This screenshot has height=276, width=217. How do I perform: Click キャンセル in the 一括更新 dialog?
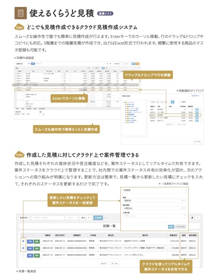(x=181, y=227)
